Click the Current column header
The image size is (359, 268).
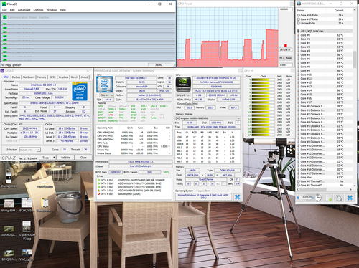pos(339,10)
